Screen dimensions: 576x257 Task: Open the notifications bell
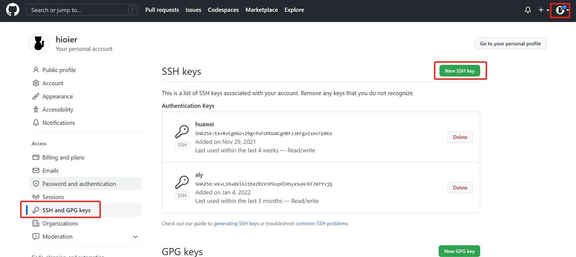[x=528, y=10]
